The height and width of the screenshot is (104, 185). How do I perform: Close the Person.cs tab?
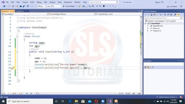pyautogui.click(x=13, y=11)
